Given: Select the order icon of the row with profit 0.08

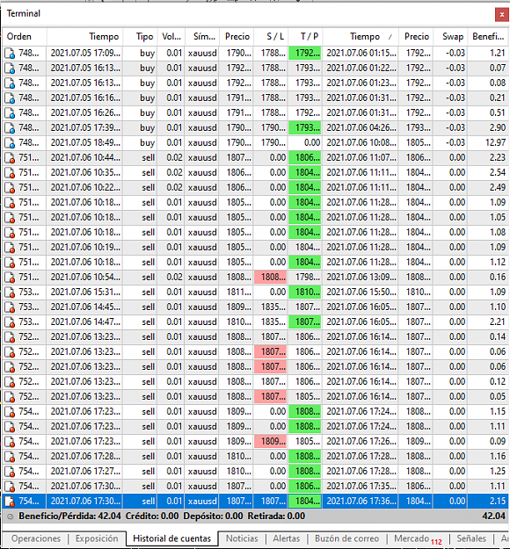Looking at the screenshot, I should (x=10, y=83).
